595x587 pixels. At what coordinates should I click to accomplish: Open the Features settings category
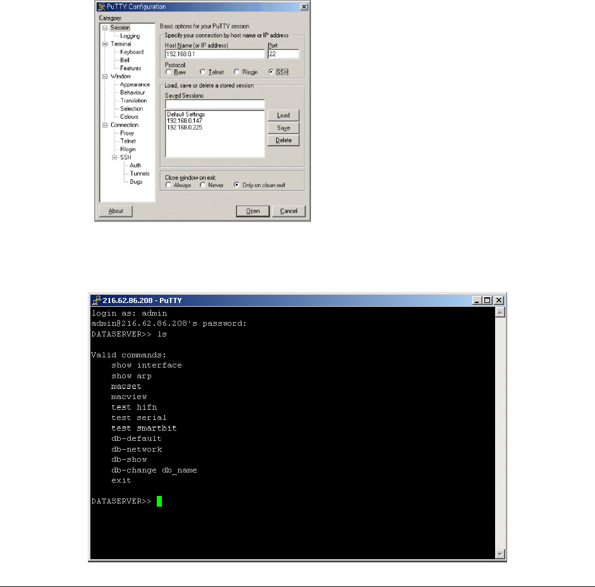(x=130, y=68)
